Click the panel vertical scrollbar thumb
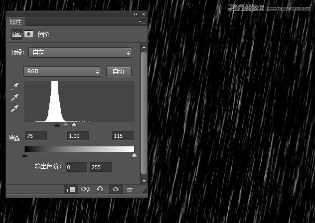The image size is (315, 223). (144, 113)
